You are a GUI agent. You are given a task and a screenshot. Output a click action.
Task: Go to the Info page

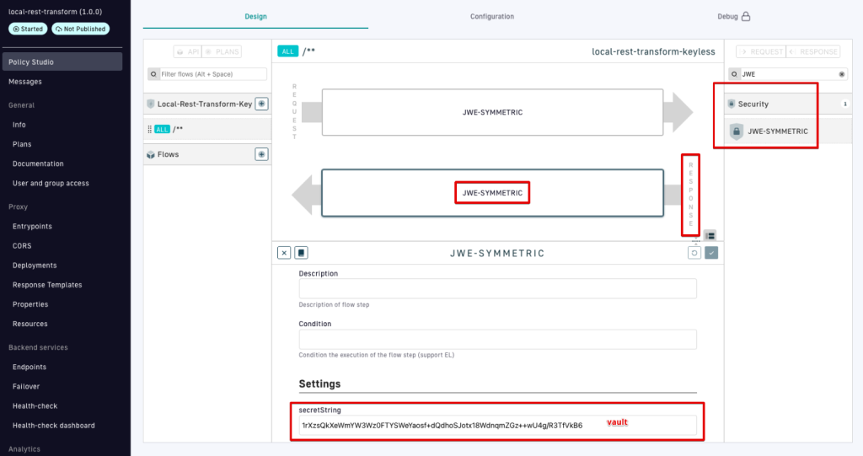pos(19,125)
